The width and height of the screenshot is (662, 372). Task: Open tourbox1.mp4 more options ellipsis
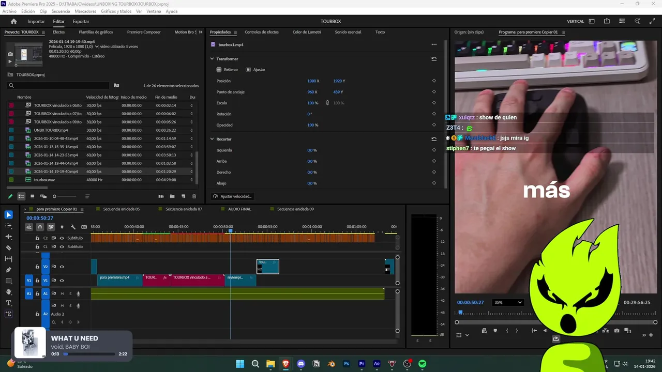tap(434, 44)
